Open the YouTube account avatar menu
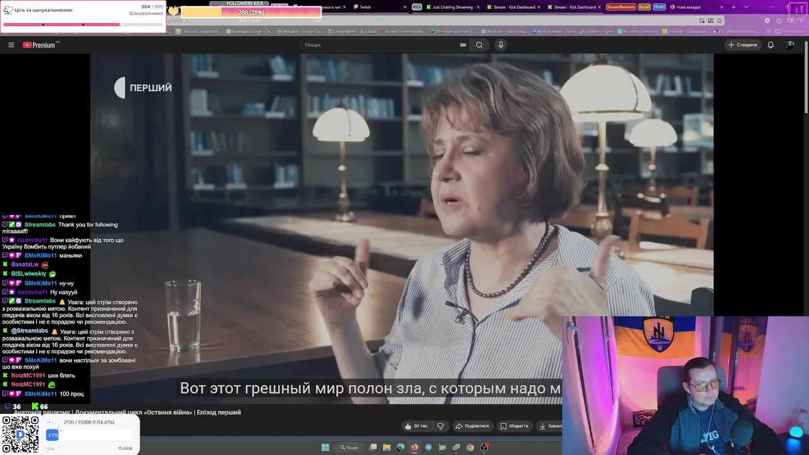Viewport: 809px width, 455px height. [x=789, y=45]
